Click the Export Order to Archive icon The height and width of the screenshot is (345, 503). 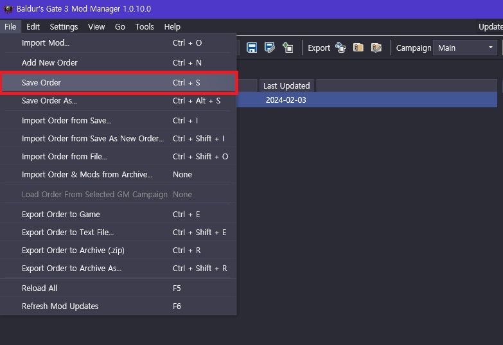coord(358,48)
